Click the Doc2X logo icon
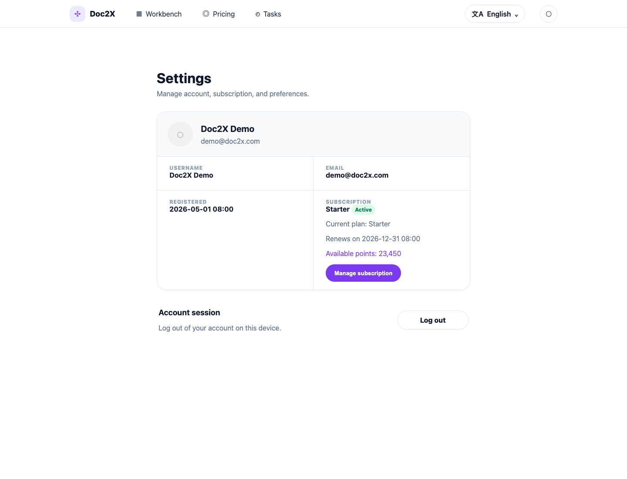 coord(78,14)
